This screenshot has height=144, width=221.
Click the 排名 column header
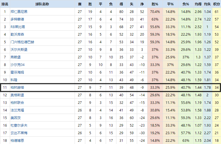[x=5, y=4]
